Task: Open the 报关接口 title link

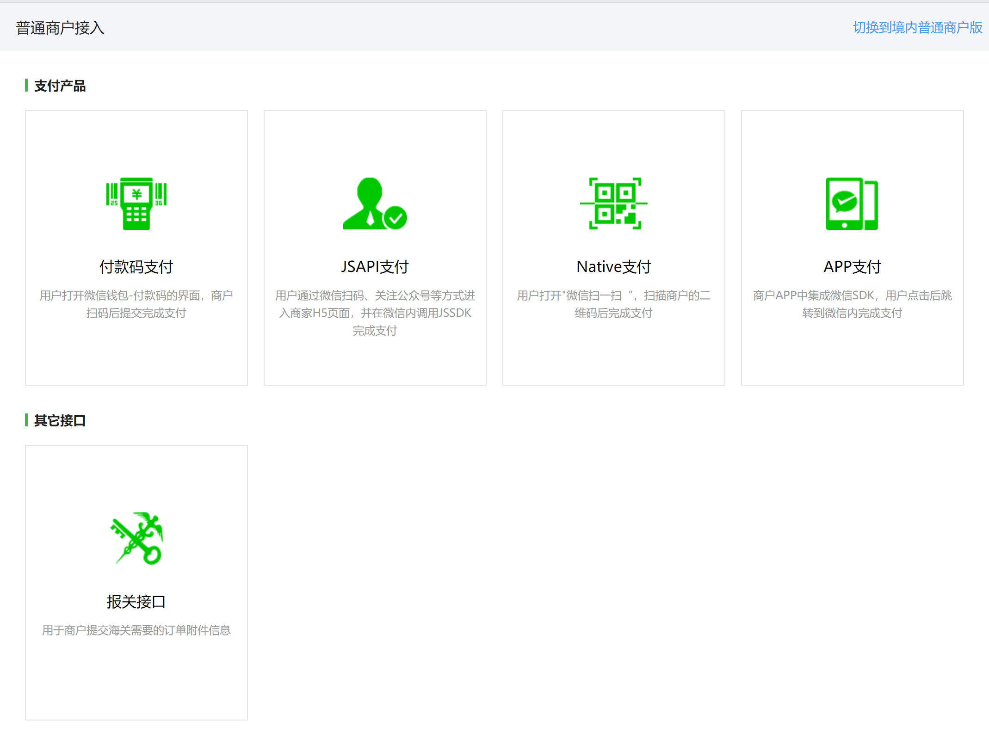Action: pyautogui.click(x=136, y=602)
